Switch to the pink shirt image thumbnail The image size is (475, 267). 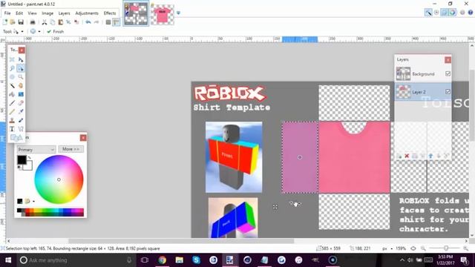(x=163, y=14)
